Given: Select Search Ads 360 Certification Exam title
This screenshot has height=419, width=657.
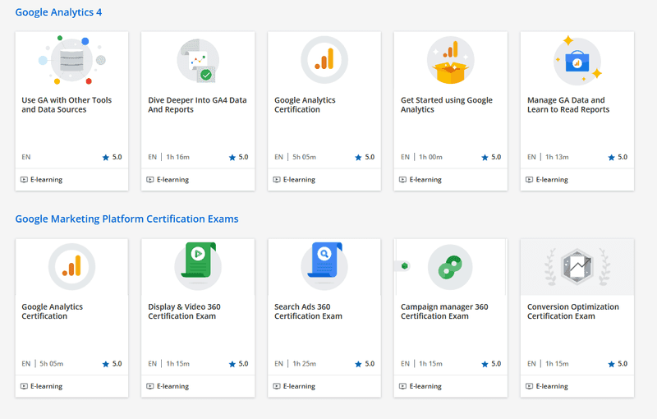Looking at the screenshot, I should (x=308, y=311).
